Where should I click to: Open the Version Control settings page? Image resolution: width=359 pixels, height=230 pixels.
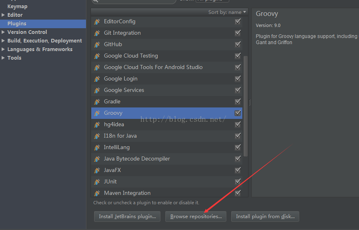tap(27, 32)
